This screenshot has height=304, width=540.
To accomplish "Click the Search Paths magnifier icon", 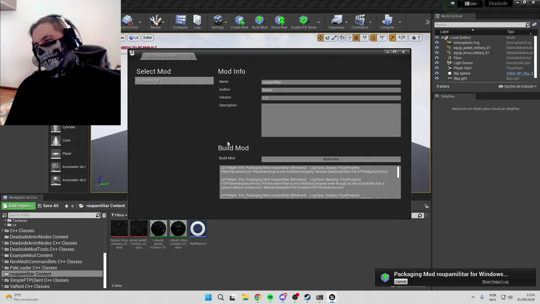I will (98, 215).
